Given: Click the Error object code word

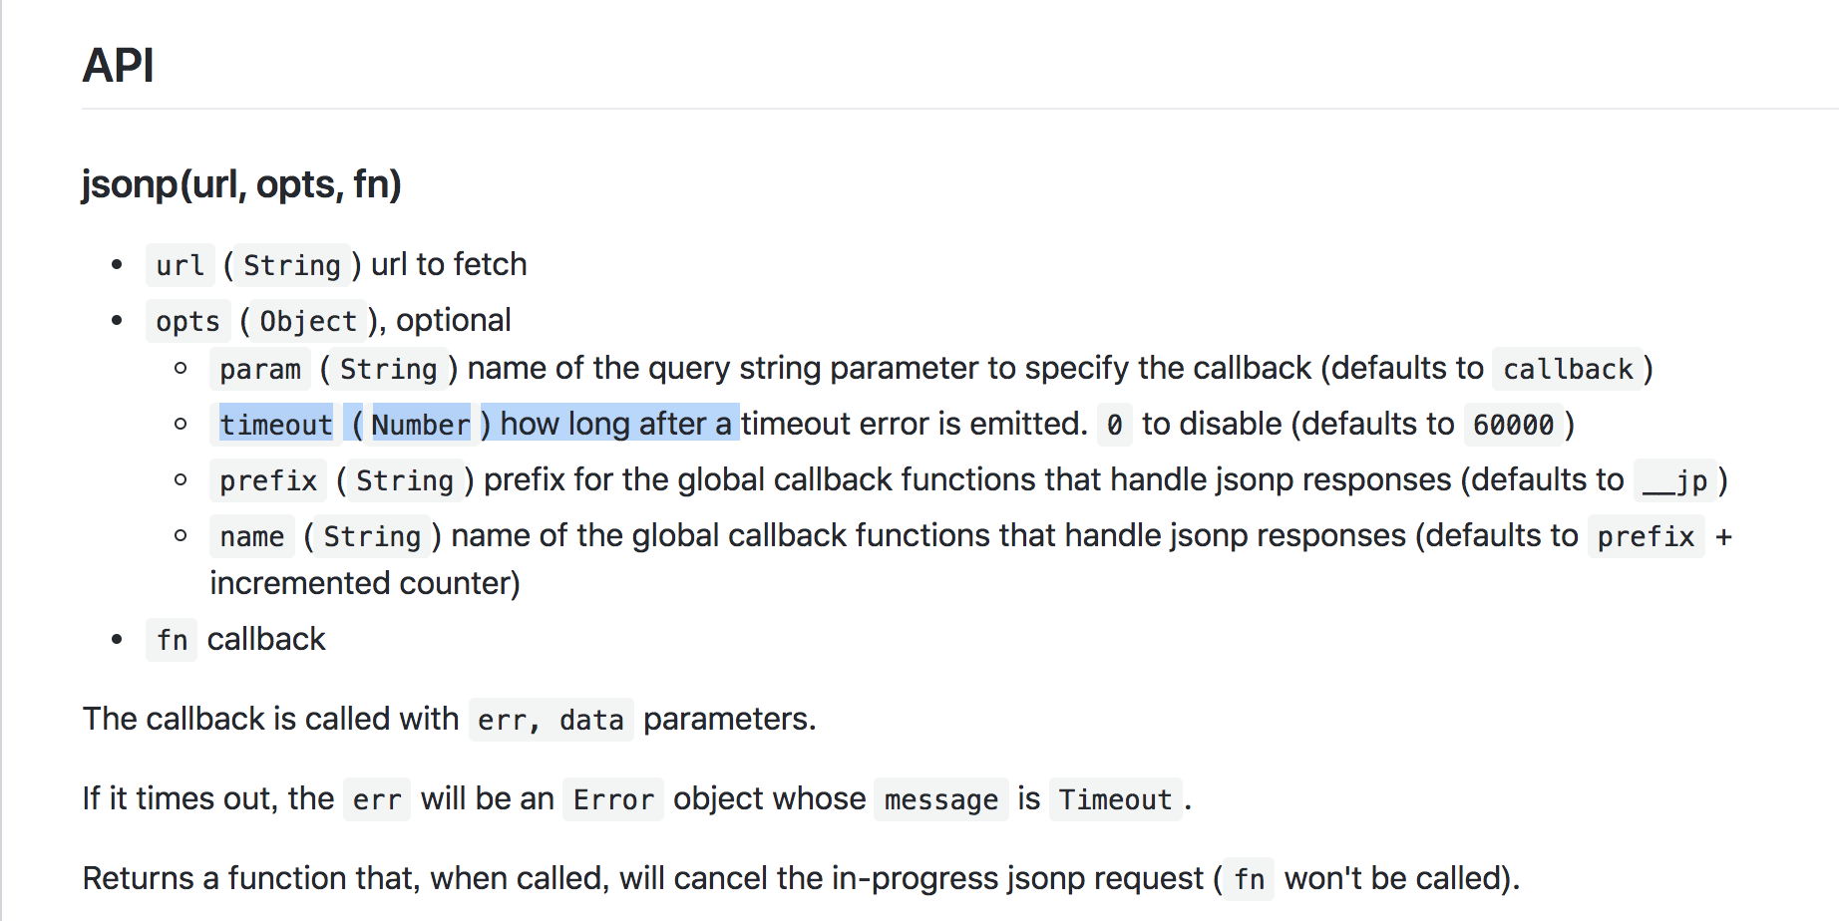Looking at the screenshot, I should [x=613, y=799].
